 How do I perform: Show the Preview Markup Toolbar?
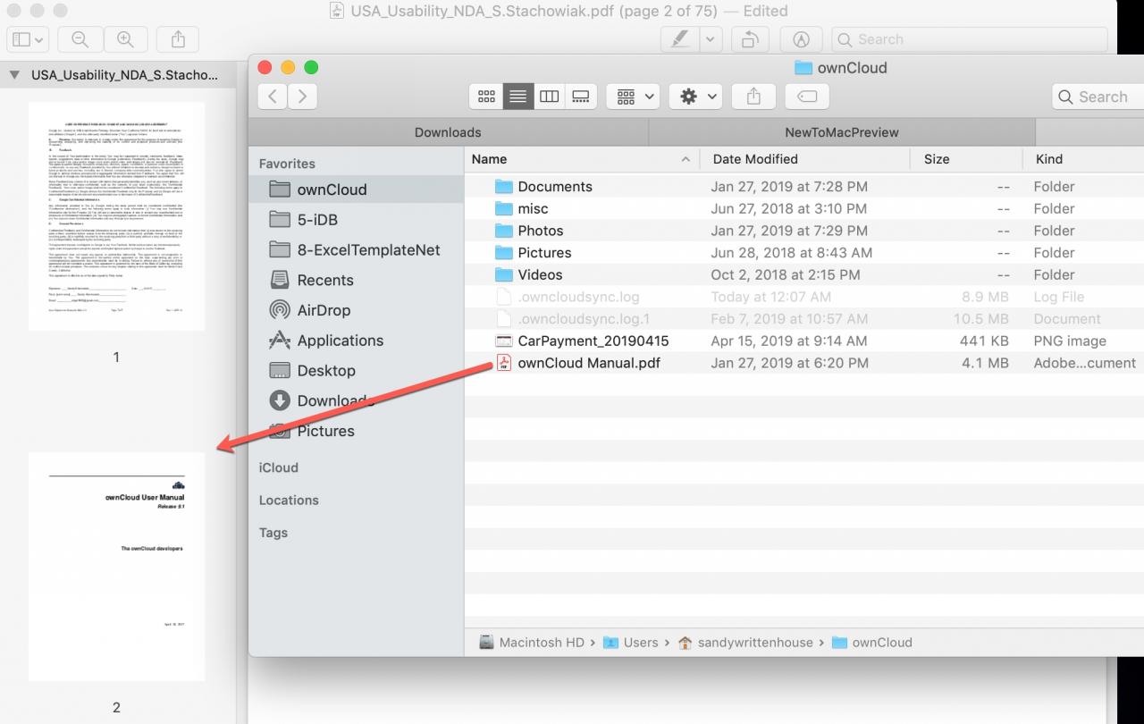[801, 39]
